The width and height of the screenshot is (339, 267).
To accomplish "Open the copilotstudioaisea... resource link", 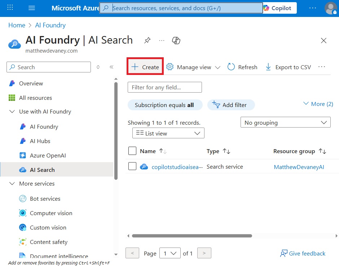I will [x=177, y=167].
